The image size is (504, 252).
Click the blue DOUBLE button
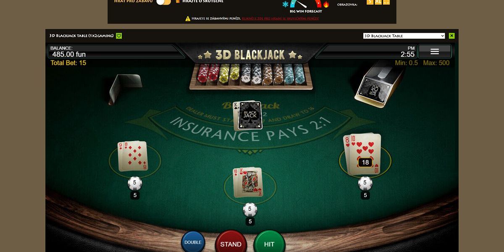[193, 242]
